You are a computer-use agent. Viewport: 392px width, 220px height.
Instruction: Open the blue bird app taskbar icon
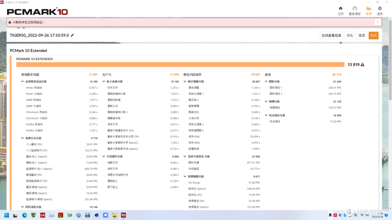click(106, 215)
